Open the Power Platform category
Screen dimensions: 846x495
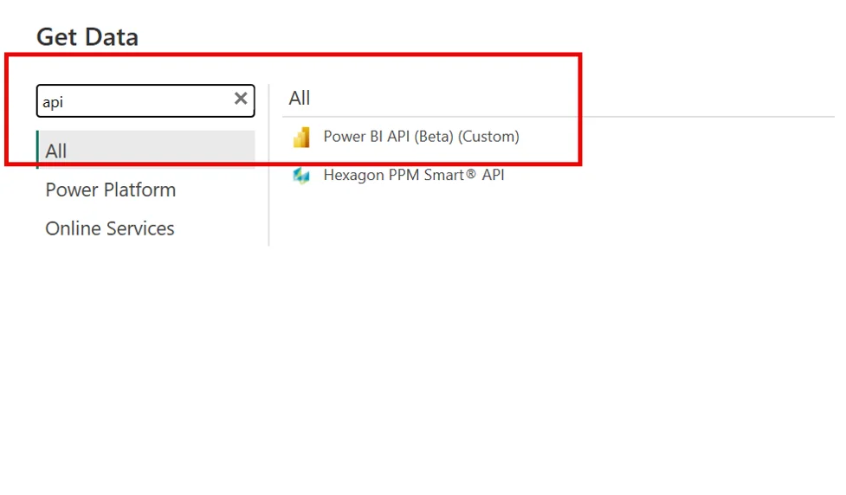[110, 190]
